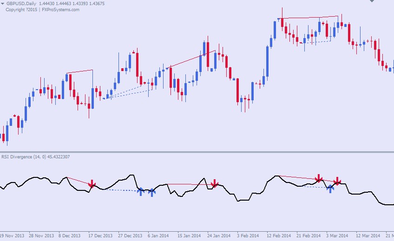Click the 17 Dec 2013 date label

pyautogui.click(x=100, y=236)
